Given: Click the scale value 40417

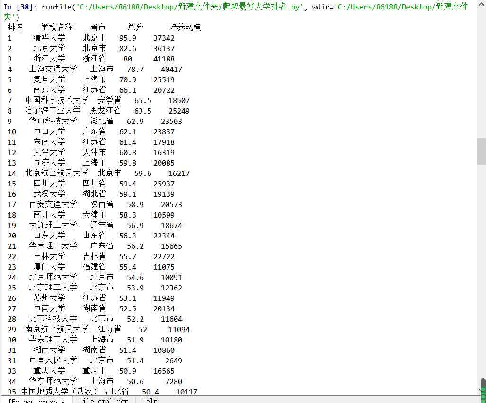Looking at the screenshot, I should pos(171,70).
